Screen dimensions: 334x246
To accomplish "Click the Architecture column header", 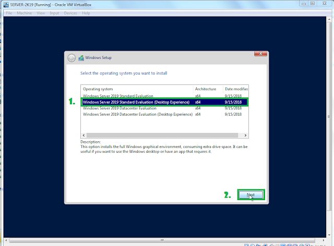I will click(208, 89).
